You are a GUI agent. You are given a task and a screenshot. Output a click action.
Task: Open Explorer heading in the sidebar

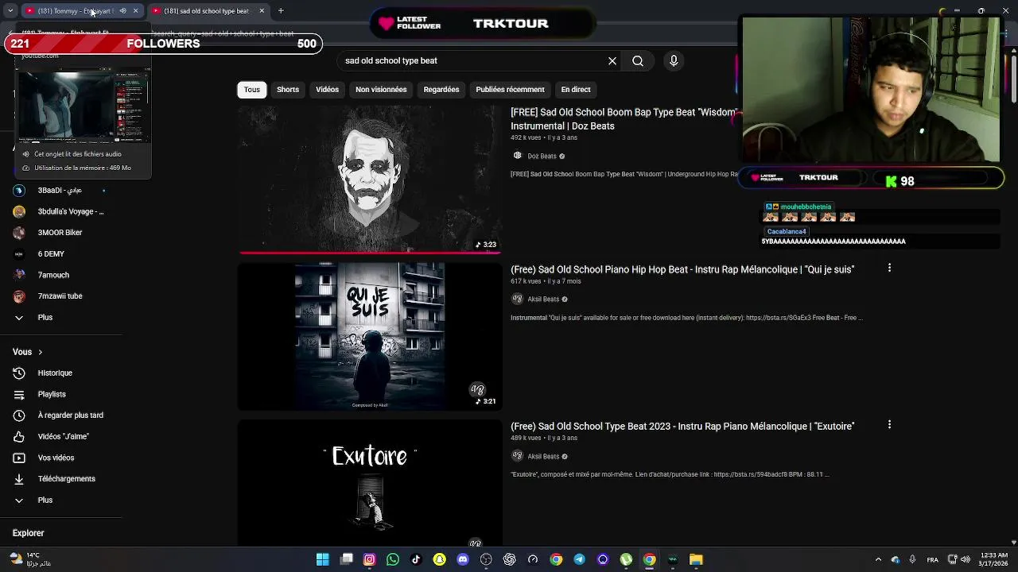pyautogui.click(x=28, y=533)
